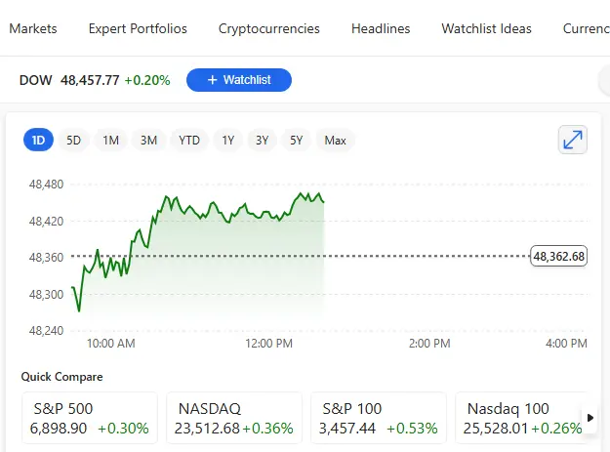Add DOW to Watchlist
The width and height of the screenshot is (610, 452).
(x=238, y=80)
